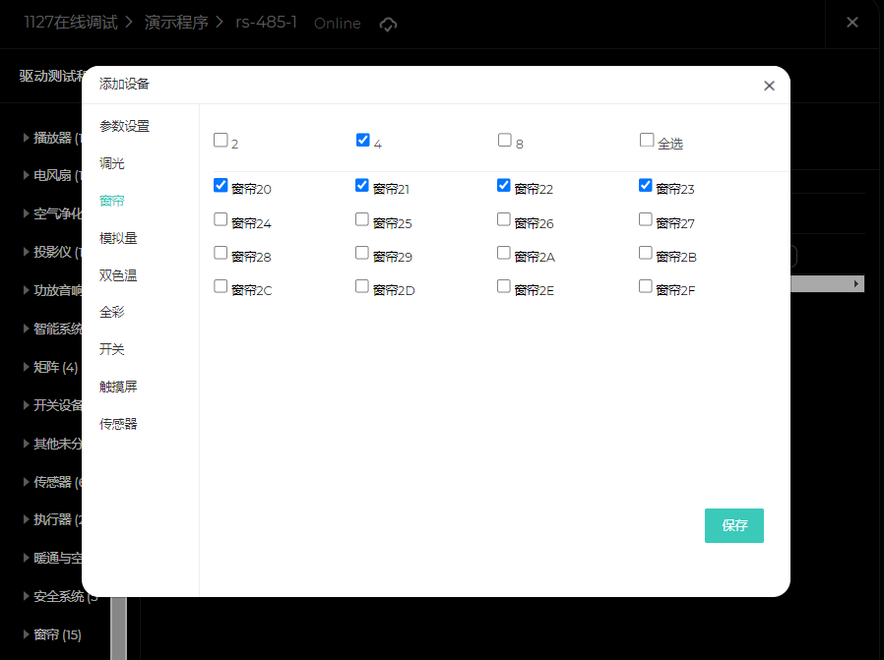Check 窗帘2B
The image size is (884, 660).
tap(646, 253)
